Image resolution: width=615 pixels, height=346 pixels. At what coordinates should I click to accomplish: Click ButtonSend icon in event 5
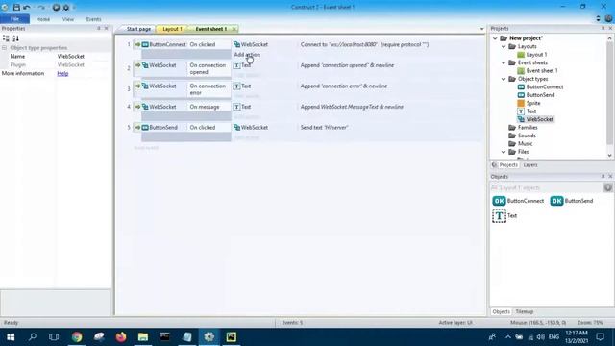pyautogui.click(x=145, y=128)
